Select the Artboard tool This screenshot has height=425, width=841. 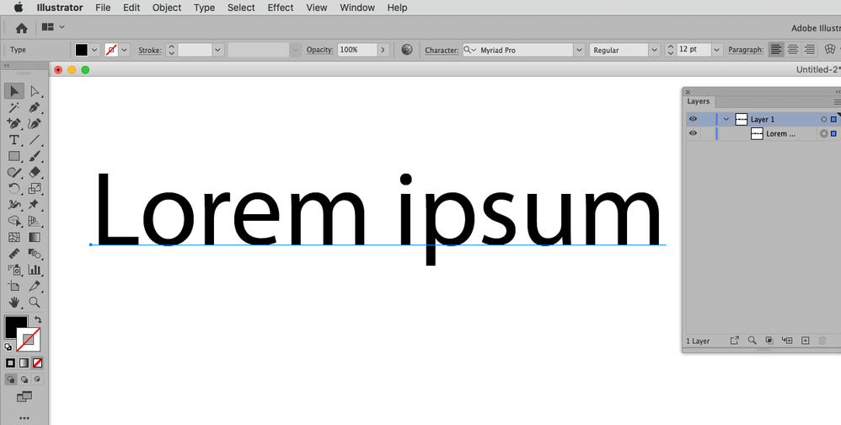click(x=14, y=286)
